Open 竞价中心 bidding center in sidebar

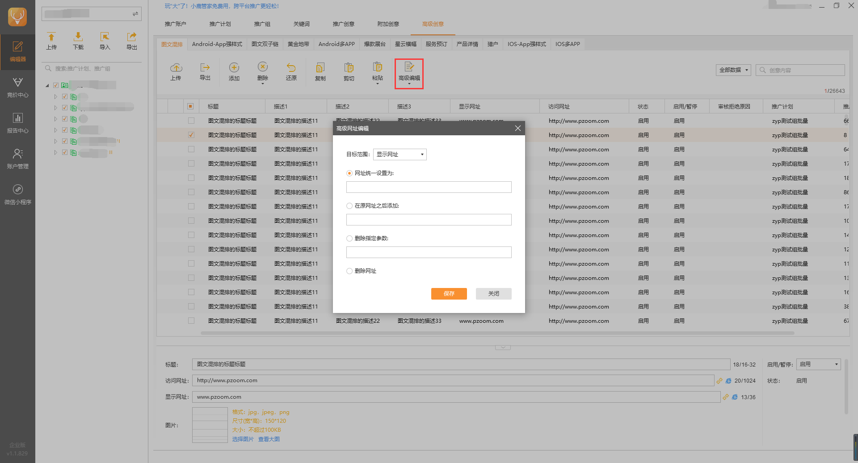(x=17, y=88)
